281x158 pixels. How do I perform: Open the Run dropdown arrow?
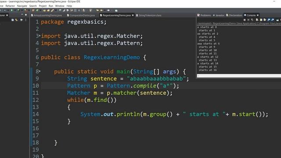coord(15,11)
